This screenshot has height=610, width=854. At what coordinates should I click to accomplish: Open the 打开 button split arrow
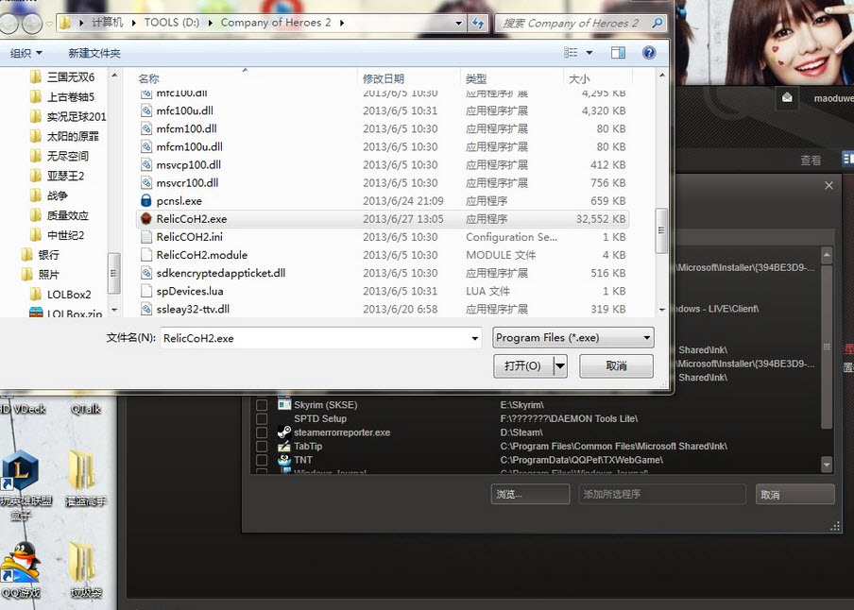[x=560, y=366]
